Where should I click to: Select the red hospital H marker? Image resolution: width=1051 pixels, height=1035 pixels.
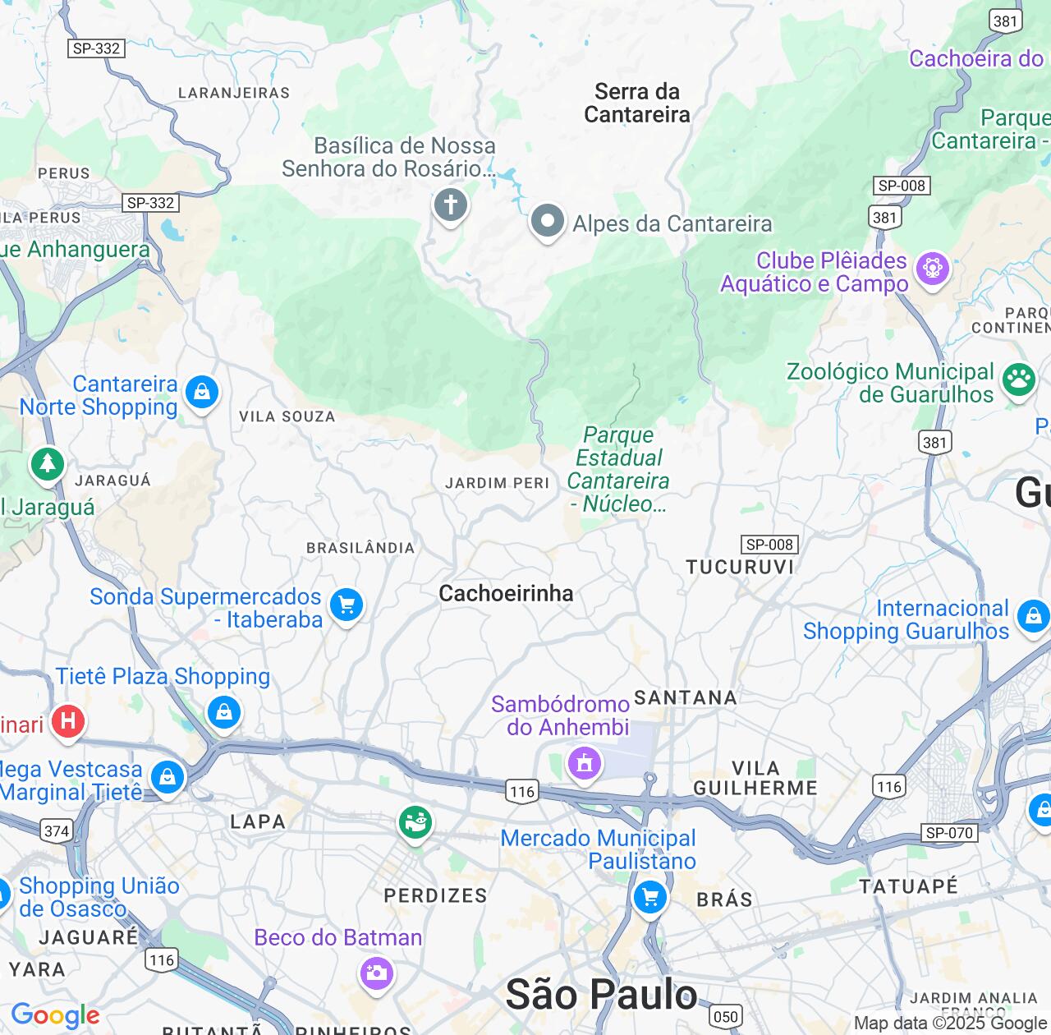coord(68,722)
